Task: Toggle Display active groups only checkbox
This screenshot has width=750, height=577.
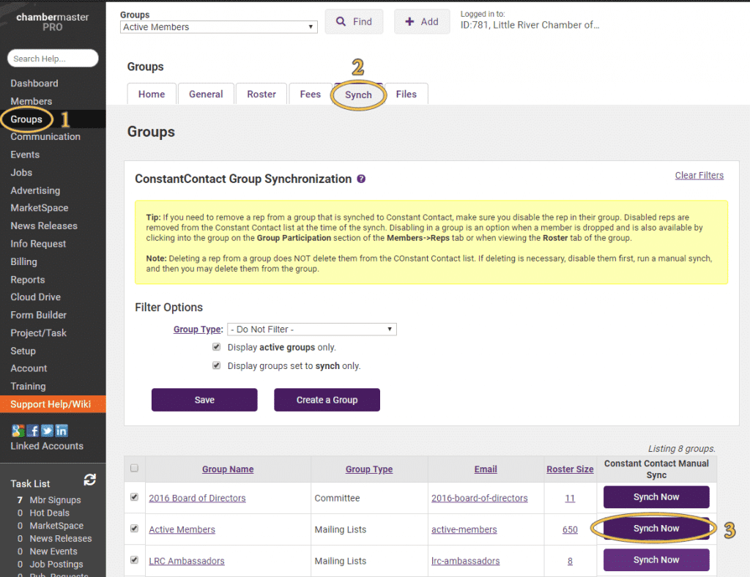Action: click(217, 347)
